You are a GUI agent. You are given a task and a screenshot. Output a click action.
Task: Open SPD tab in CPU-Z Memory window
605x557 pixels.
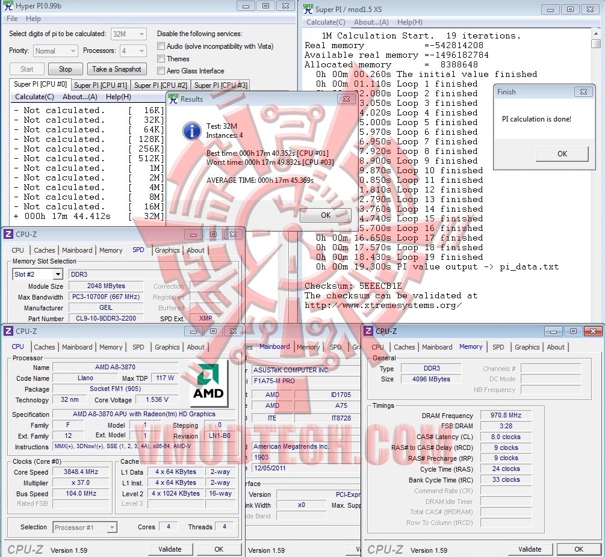[x=498, y=347]
